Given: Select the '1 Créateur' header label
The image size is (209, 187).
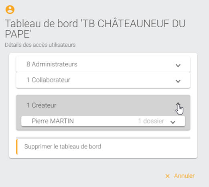Looking at the screenshot, I should click(x=41, y=105).
